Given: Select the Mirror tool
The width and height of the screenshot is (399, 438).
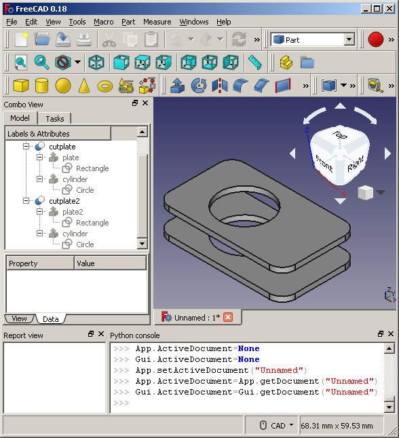Looking at the screenshot, I should pos(220,86).
